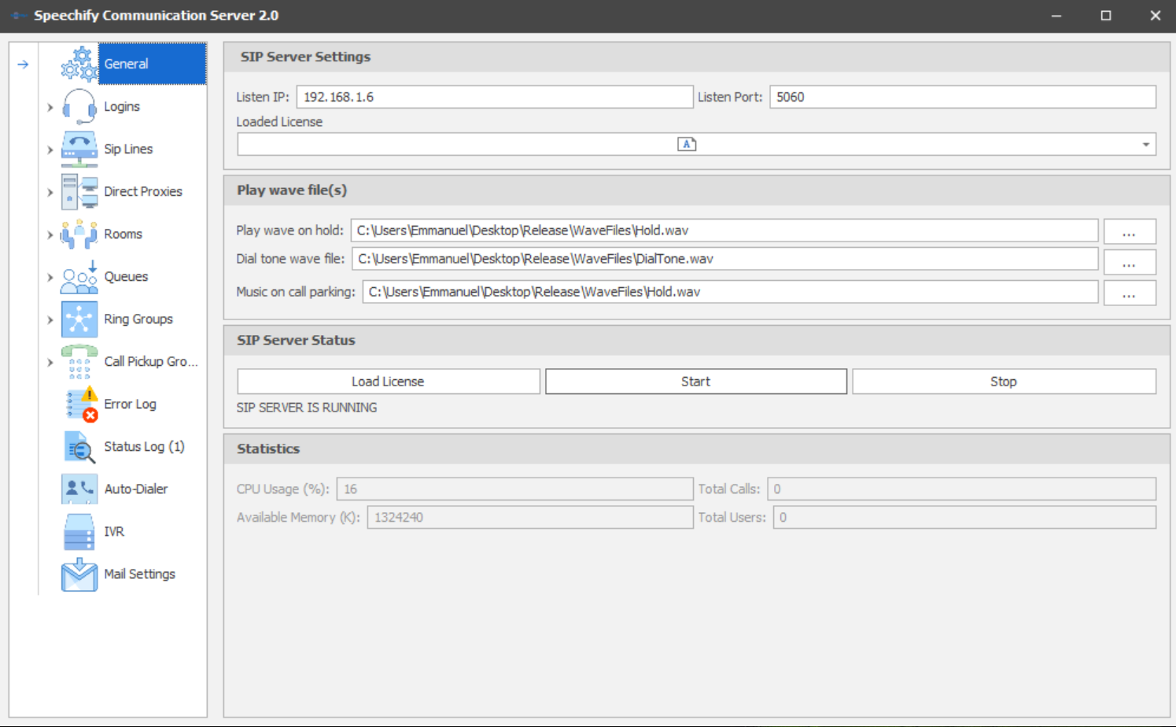Screen dimensions: 1176x727
Task: Expand the Rooms tree node
Action: (x=50, y=234)
